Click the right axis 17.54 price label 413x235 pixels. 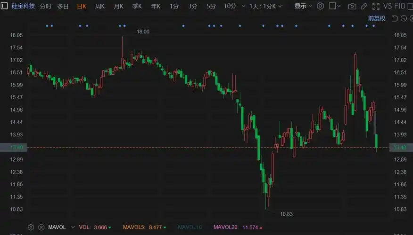(x=400, y=47)
